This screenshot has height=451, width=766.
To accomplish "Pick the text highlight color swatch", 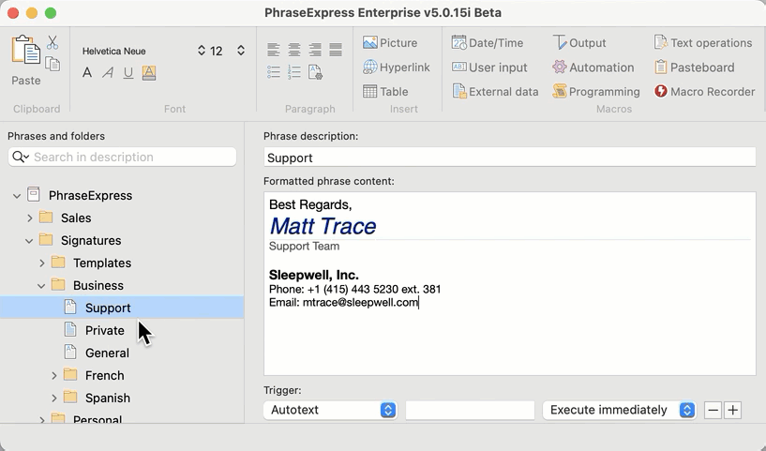I will (x=149, y=73).
